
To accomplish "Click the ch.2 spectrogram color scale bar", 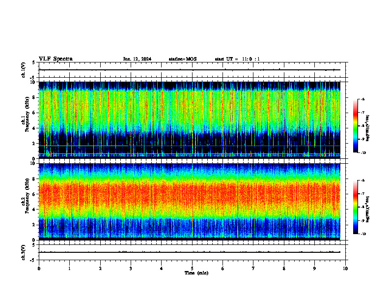I will click(x=355, y=207).
